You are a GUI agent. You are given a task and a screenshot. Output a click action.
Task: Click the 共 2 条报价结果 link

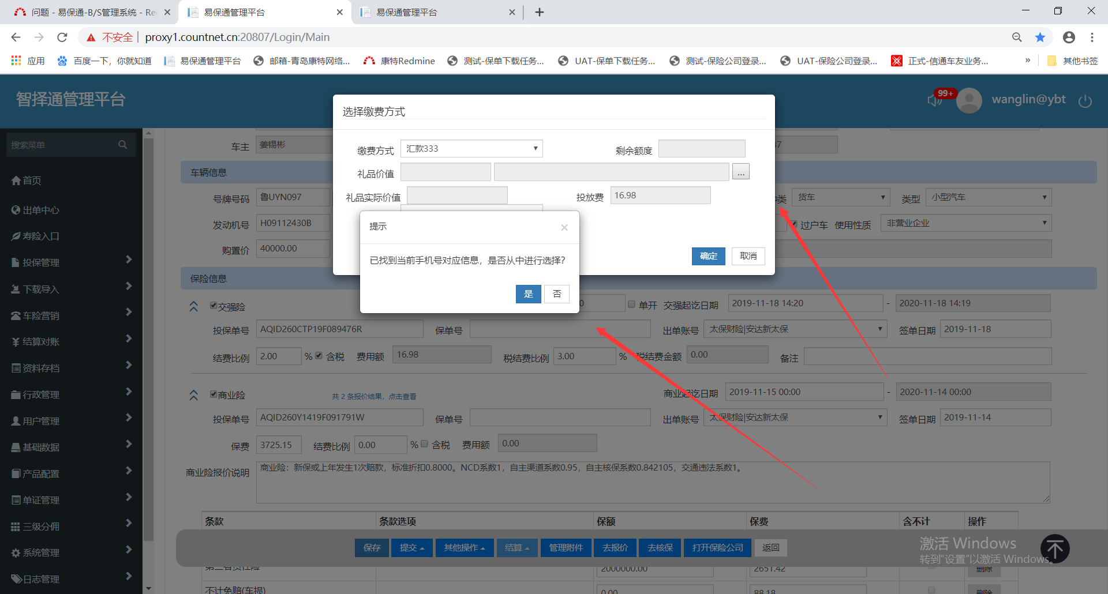(x=374, y=397)
